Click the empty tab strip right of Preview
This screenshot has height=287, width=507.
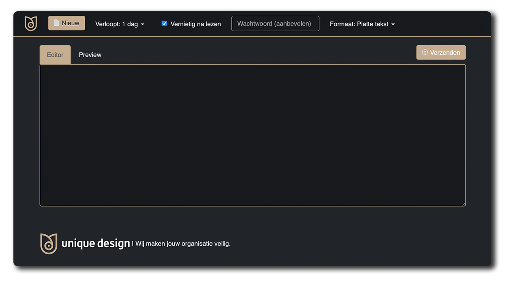(x=251, y=55)
